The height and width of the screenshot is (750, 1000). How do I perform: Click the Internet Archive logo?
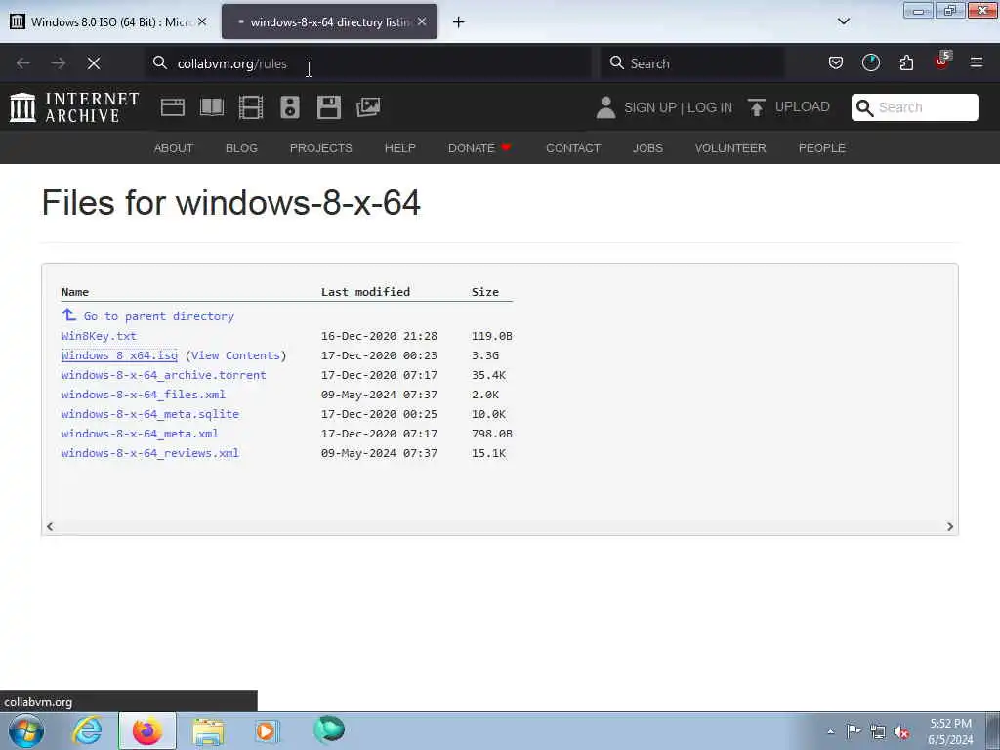[74, 107]
